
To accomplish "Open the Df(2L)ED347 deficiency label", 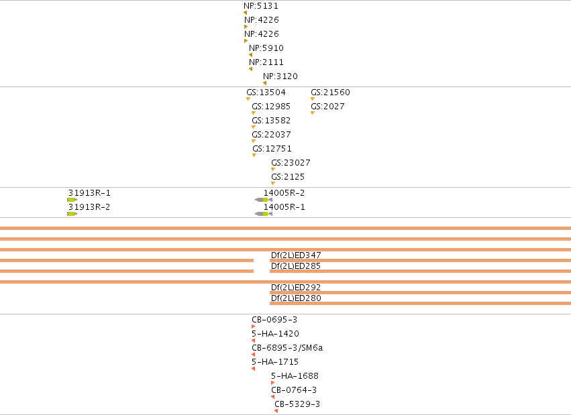I will coord(296,255).
